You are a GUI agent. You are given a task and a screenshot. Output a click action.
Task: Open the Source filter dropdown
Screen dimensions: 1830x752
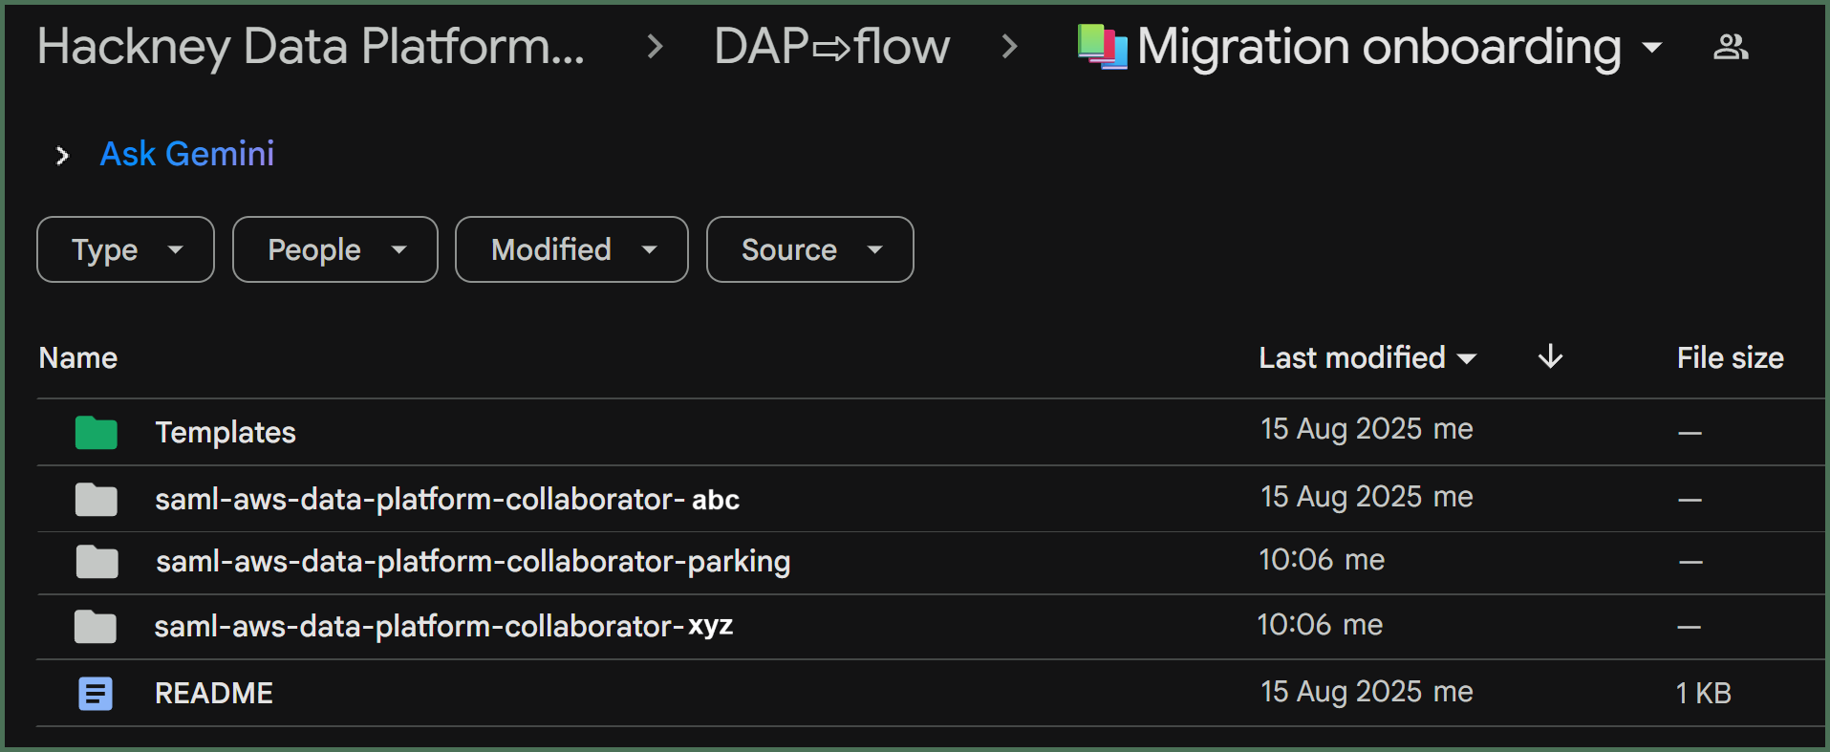(810, 249)
